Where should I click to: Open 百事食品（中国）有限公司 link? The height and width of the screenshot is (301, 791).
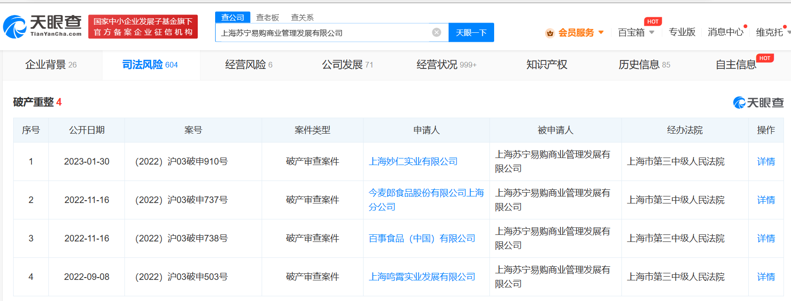point(421,239)
